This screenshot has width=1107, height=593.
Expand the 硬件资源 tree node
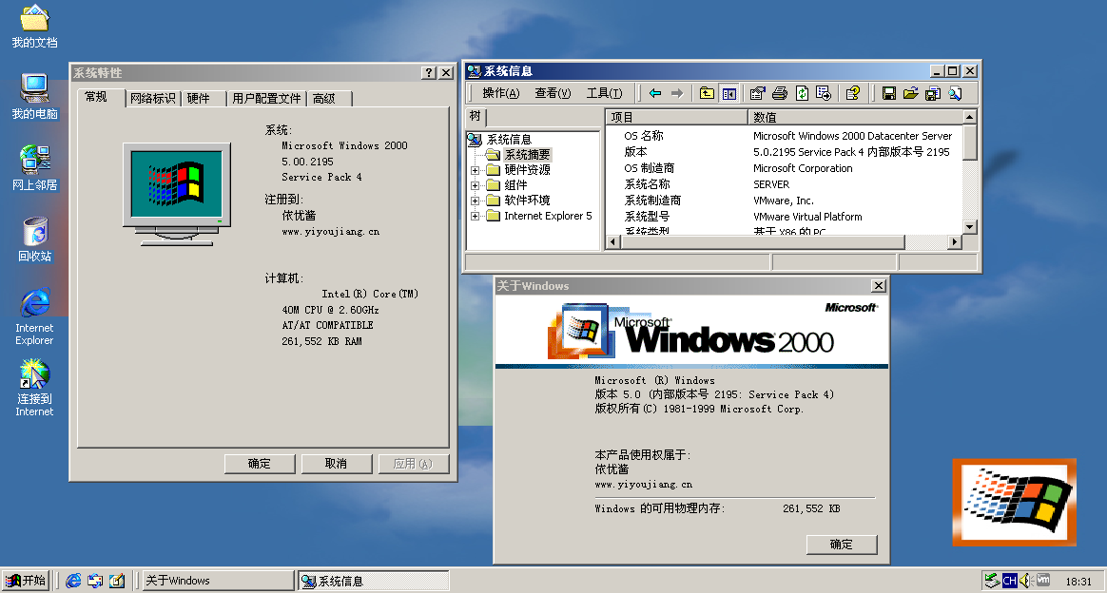click(476, 170)
